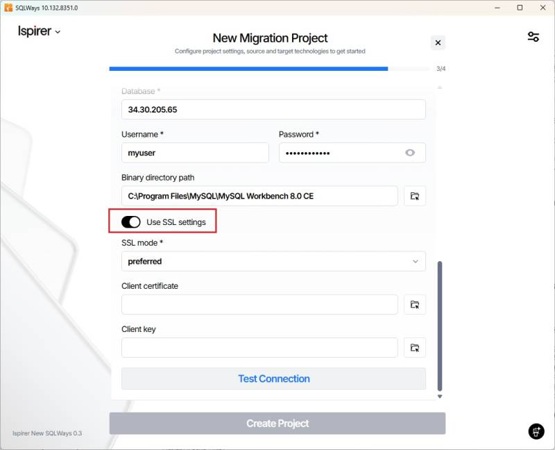Click the Client key path field
Screen dimensions: 555x450
coord(259,347)
